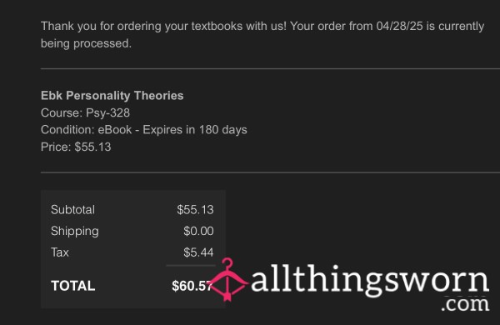The height and width of the screenshot is (325, 500).
Task: Click the $60.57 total amount
Action: (x=192, y=286)
